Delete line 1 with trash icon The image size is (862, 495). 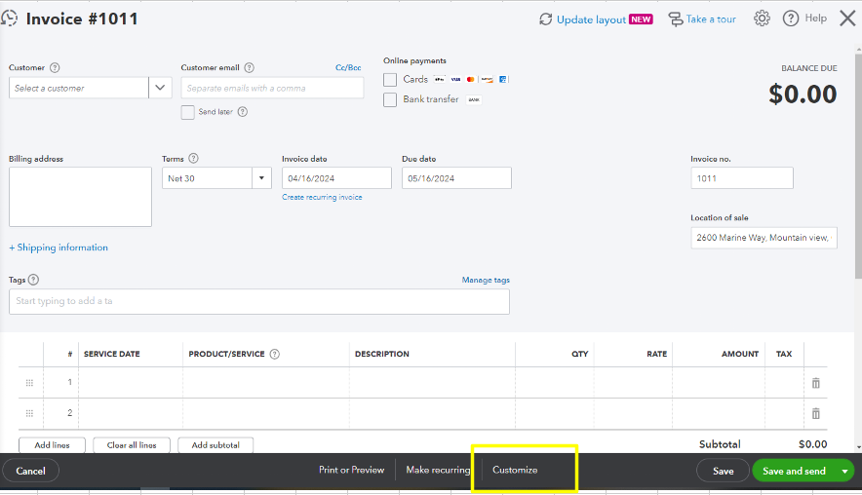tap(816, 383)
